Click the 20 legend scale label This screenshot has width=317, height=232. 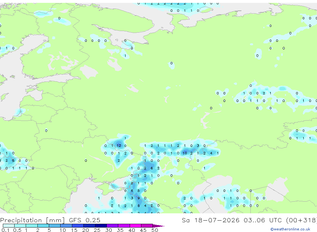tap(86, 230)
